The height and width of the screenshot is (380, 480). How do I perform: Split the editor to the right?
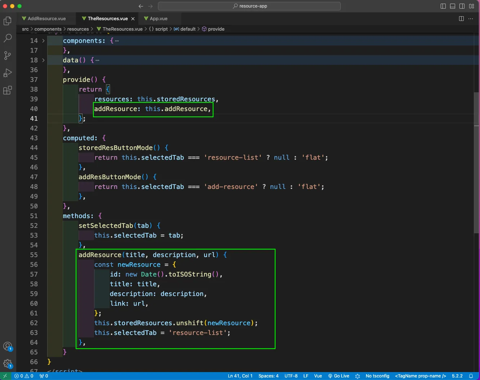pyautogui.click(x=461, y=18)
